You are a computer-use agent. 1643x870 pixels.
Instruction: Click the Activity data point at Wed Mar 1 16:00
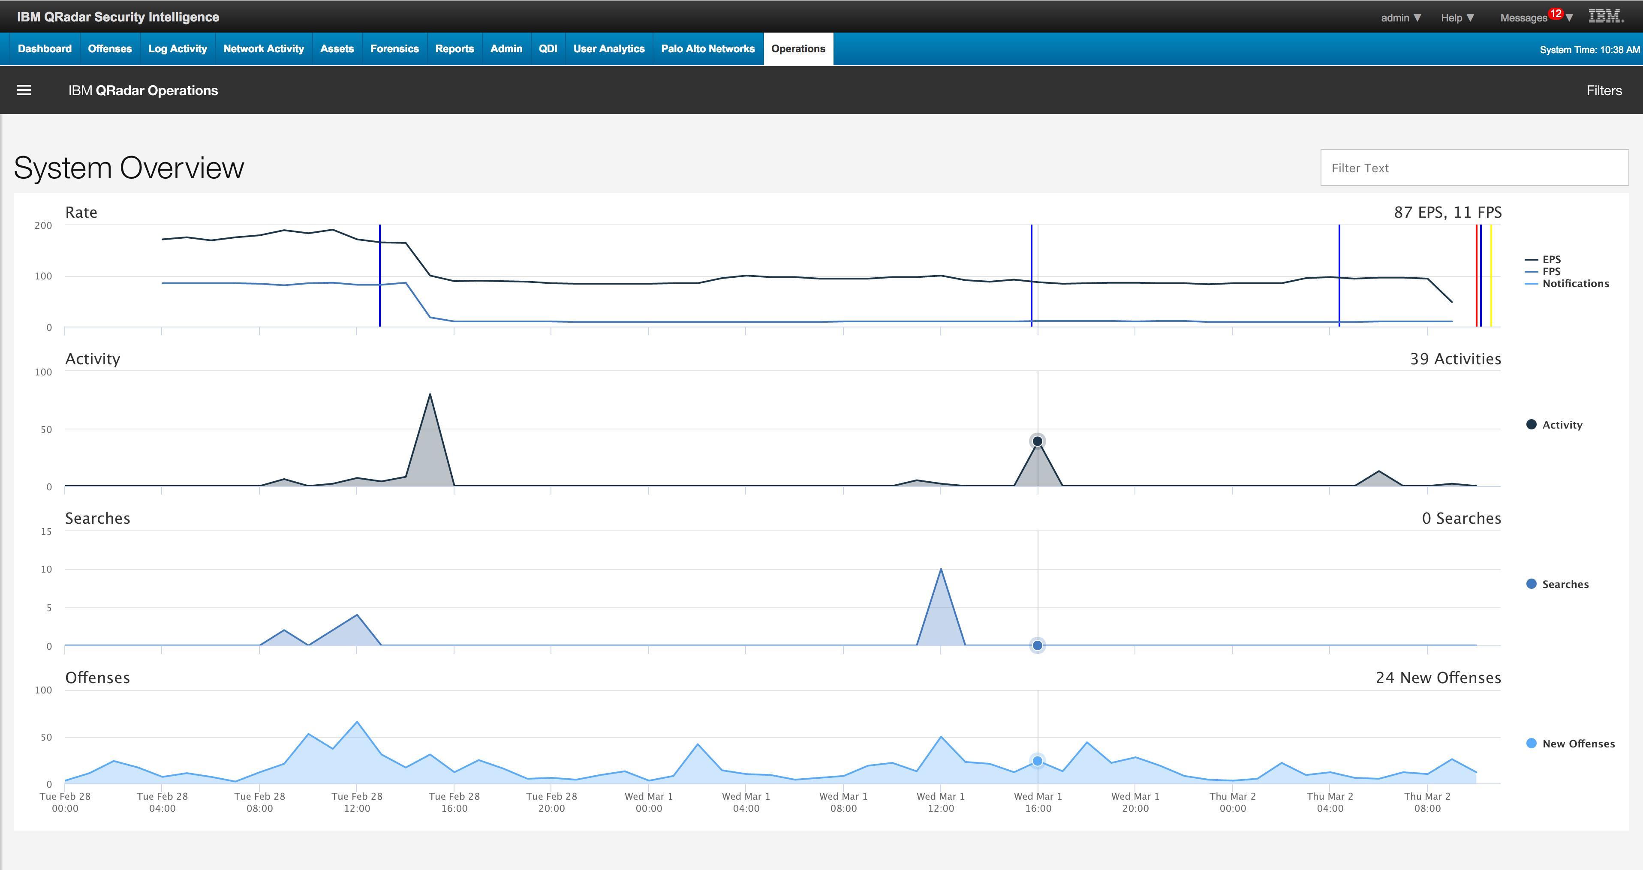pyautogui.click(x=1037, y=441)
